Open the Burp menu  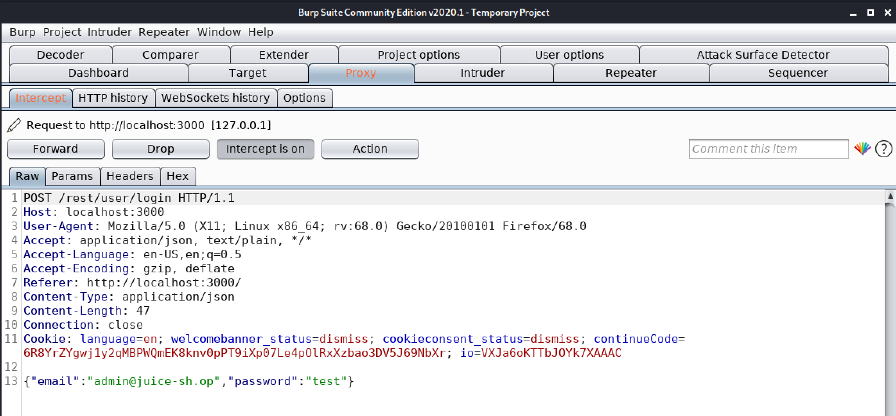[x=22, y=32]
